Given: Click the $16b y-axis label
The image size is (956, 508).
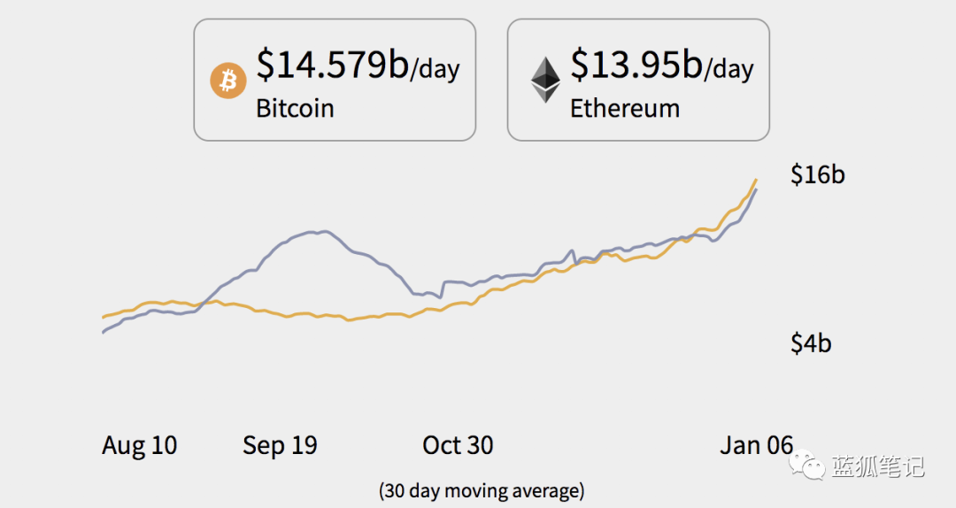Looking at the screenshot, I should click(x=818, y=174).
